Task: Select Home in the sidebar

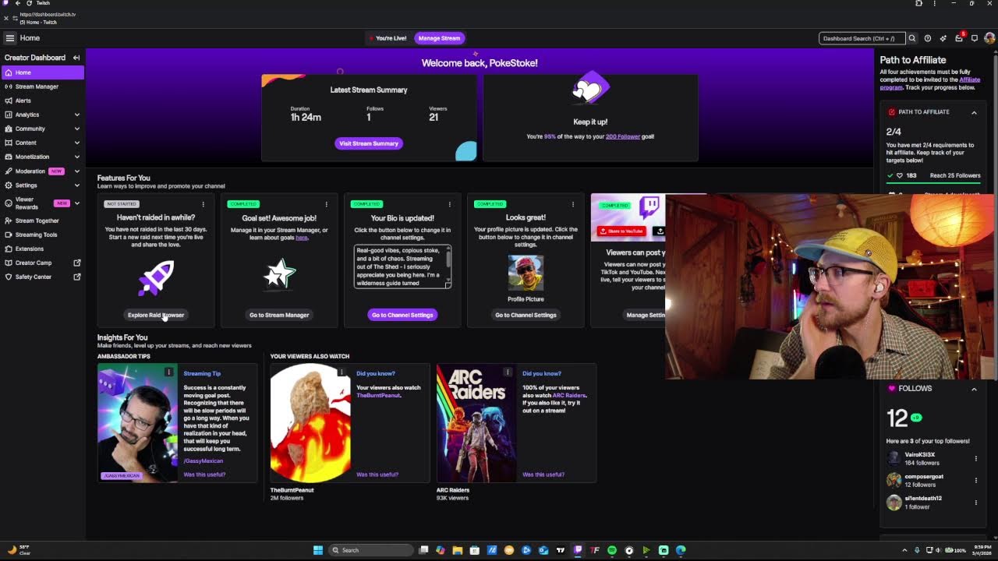Action: [x=43, y=72]
